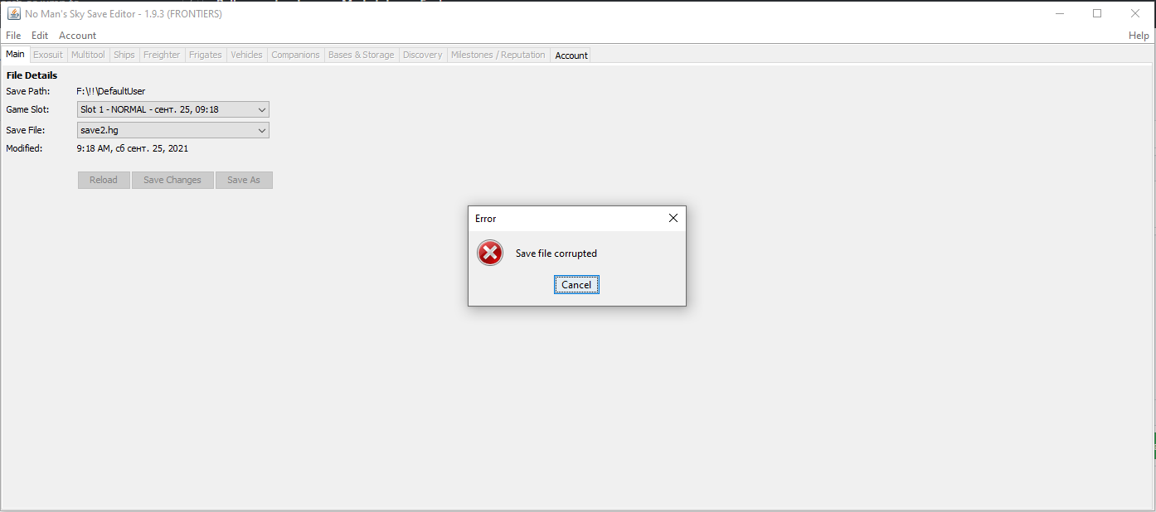Click the red error icon in the dialog
Viewport: 1156px width, 512px height.
click(x=489, y=253)
